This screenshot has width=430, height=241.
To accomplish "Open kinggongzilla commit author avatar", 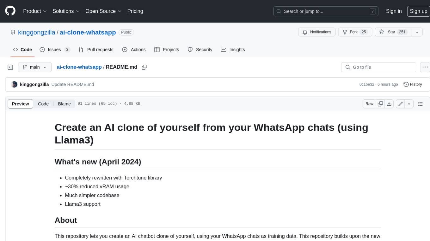I will 14,85.
